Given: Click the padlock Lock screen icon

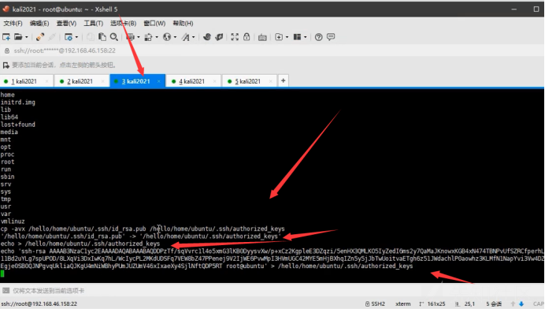Looking at the screenshot, I should click(x=247, y=37).
